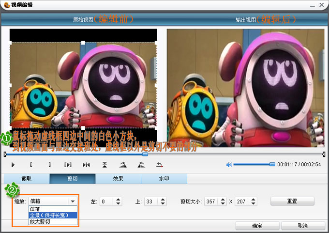The width and height of the screenshot is (329, 233).
Task: Adjust the volume slider handle
Action: coord(272,164)
